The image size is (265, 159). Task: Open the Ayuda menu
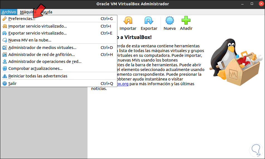coord(47,12)
